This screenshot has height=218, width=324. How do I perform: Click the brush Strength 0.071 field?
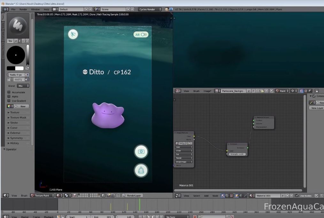18,79
